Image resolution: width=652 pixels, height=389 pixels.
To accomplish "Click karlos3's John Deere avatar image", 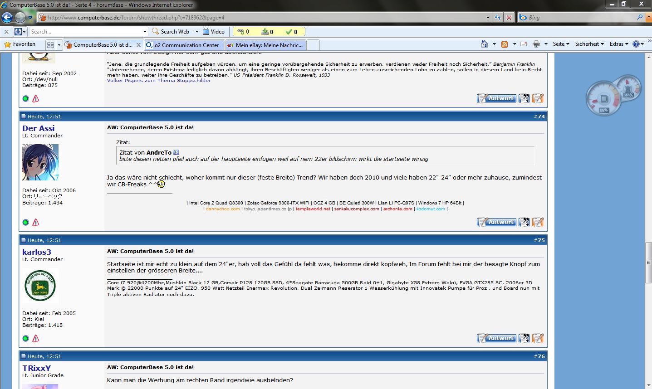I will [40, 286].
